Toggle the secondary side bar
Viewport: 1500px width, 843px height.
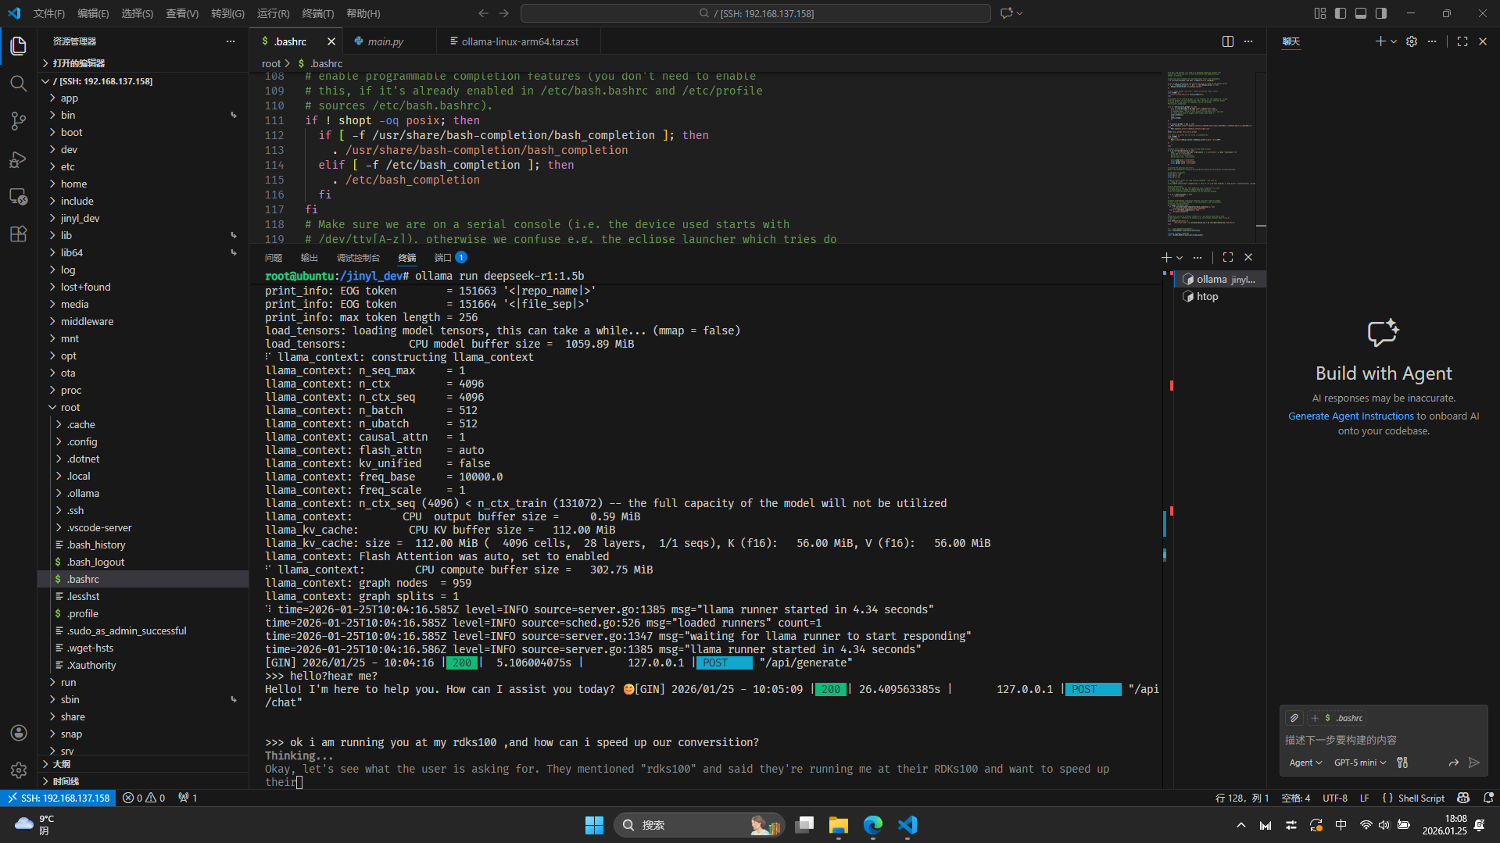tap(1381, 13)
